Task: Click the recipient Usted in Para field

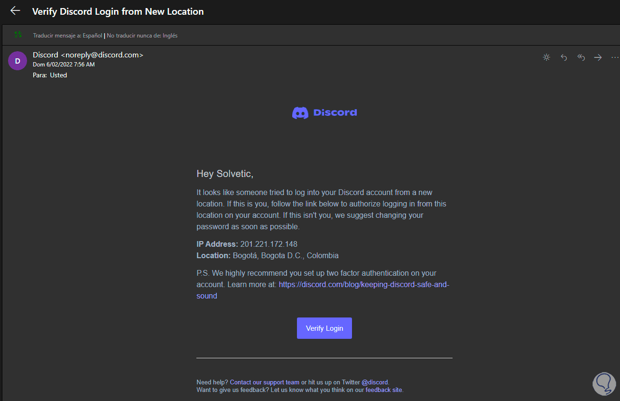Action: point(58,75)
